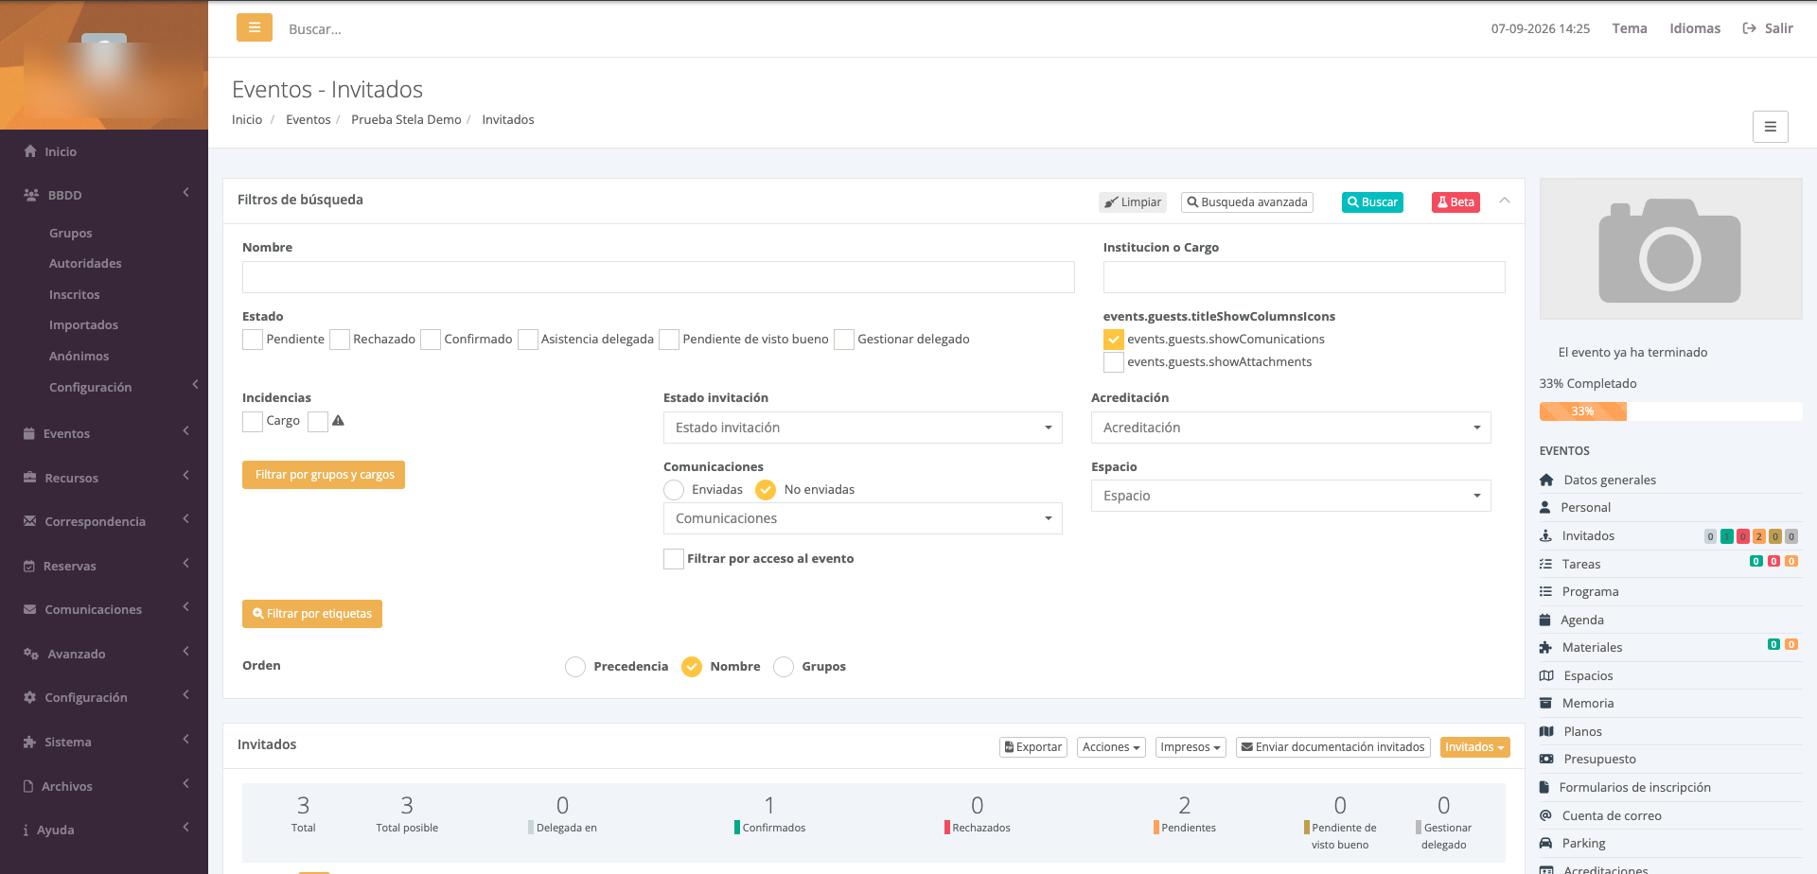Click the Limpiar button
The width and height of the screenshot is (1817, 874).
(x=1133, y=202)
